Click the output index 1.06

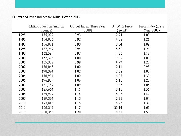[x=78, y=80]
